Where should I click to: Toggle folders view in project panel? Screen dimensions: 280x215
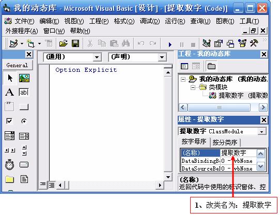tap(211, 66)
